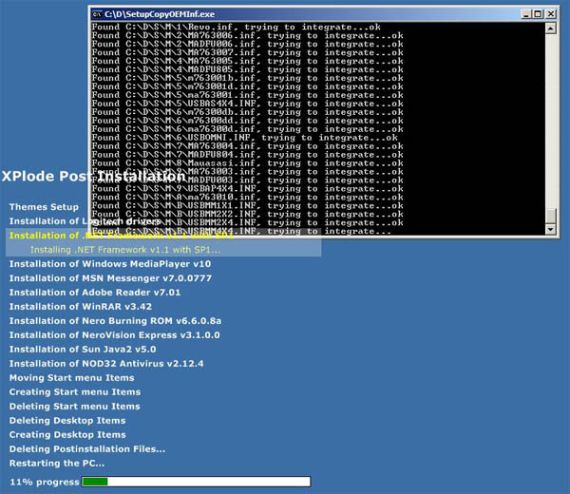570x494 pixels.
Task: Click 'Creating Start menu Items'
Action: (75, 391)
